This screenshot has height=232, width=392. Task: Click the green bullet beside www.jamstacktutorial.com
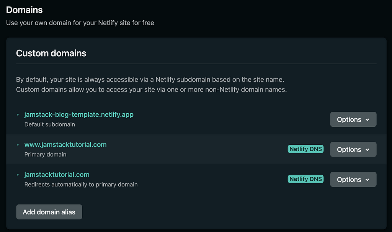click(18, 145)
